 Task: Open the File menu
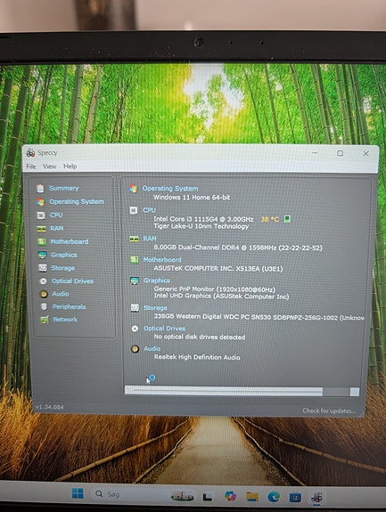coord(31,167)
